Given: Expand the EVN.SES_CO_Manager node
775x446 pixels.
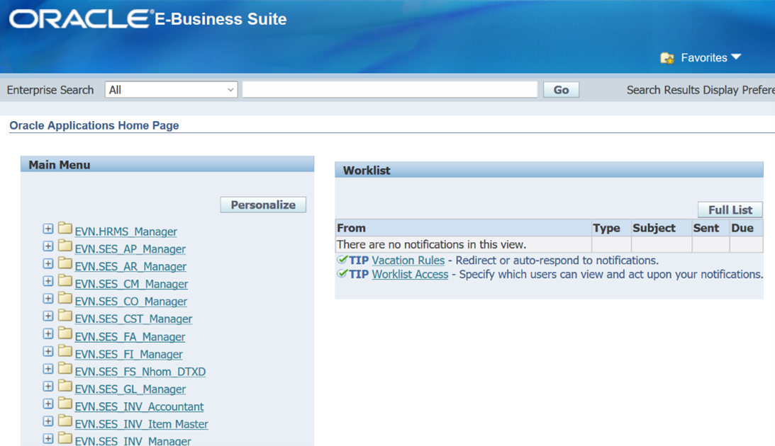Looking at the screenshot, I should coord(48,299).
